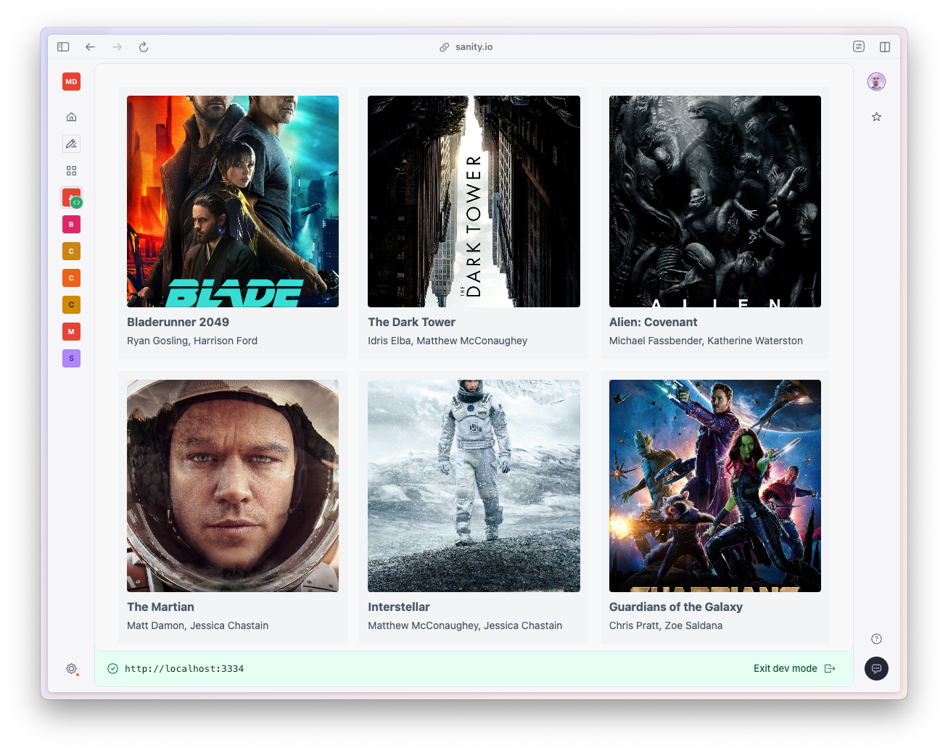Screen dimensions: 948x753
Task: Click Exit dev mode
Action: tap(794, 669)
